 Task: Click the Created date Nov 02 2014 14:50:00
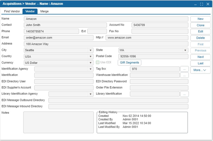coord(137,116)
